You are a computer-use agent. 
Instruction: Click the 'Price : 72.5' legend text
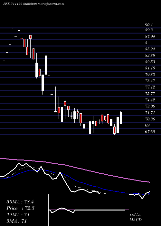pos(21,208)
